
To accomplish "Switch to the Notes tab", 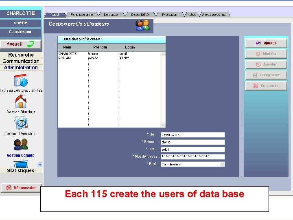I will (x=192, y=15).
